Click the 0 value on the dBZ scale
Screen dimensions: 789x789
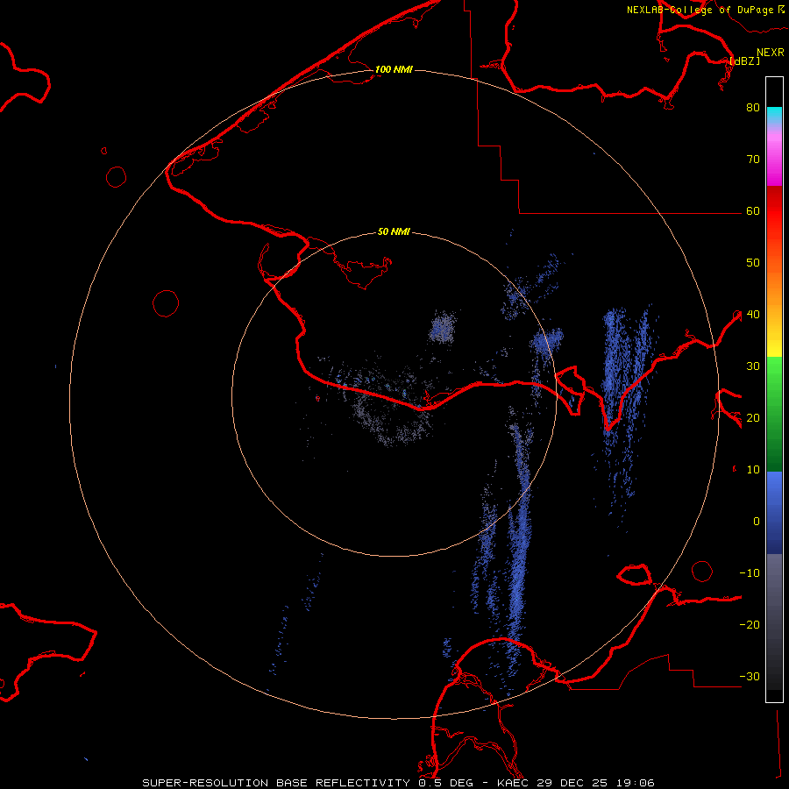pos(757,522)
